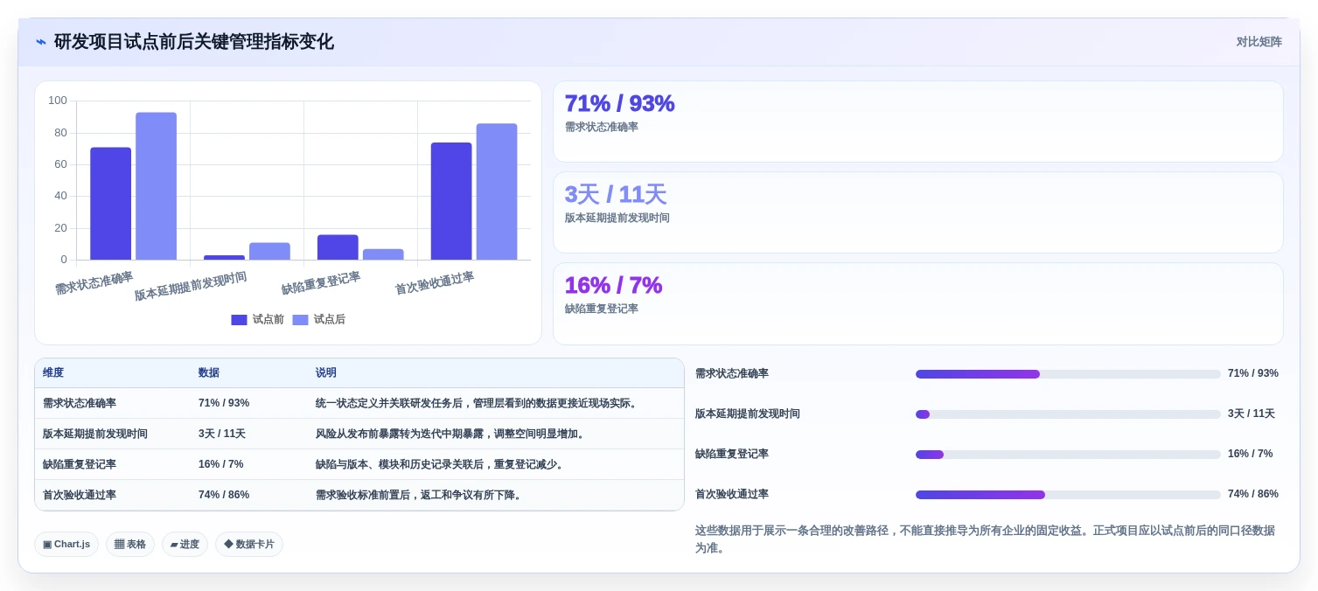Select the 首次验收通过率 table row label
This screenshot has width=1318, height=591.
80,495
